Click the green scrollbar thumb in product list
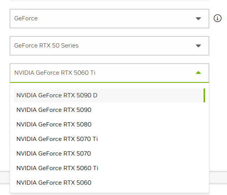 click(204, 95)
